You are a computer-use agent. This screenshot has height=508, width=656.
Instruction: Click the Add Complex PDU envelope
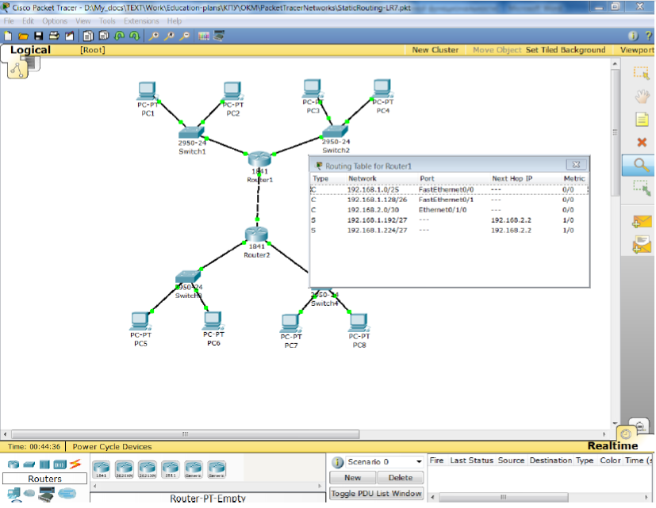pos(642,245)
